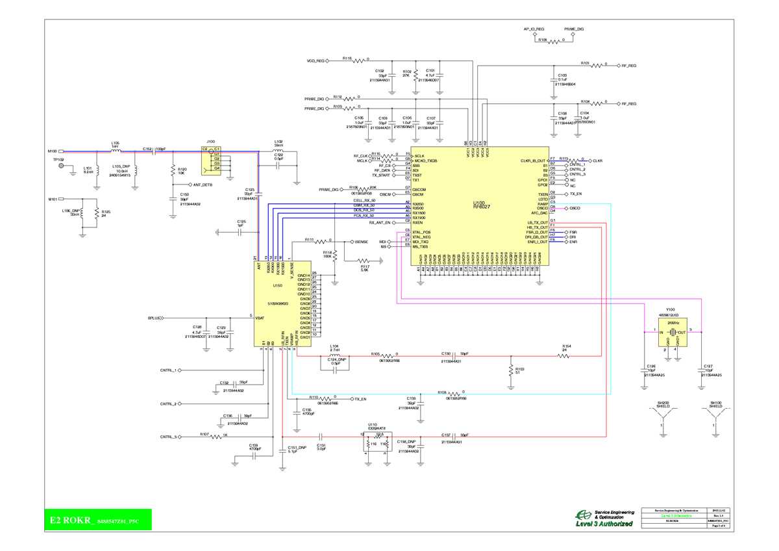Click resistor R120 10K
The image size is (779, 551).
pyautogui.click(x=173, y=171)
